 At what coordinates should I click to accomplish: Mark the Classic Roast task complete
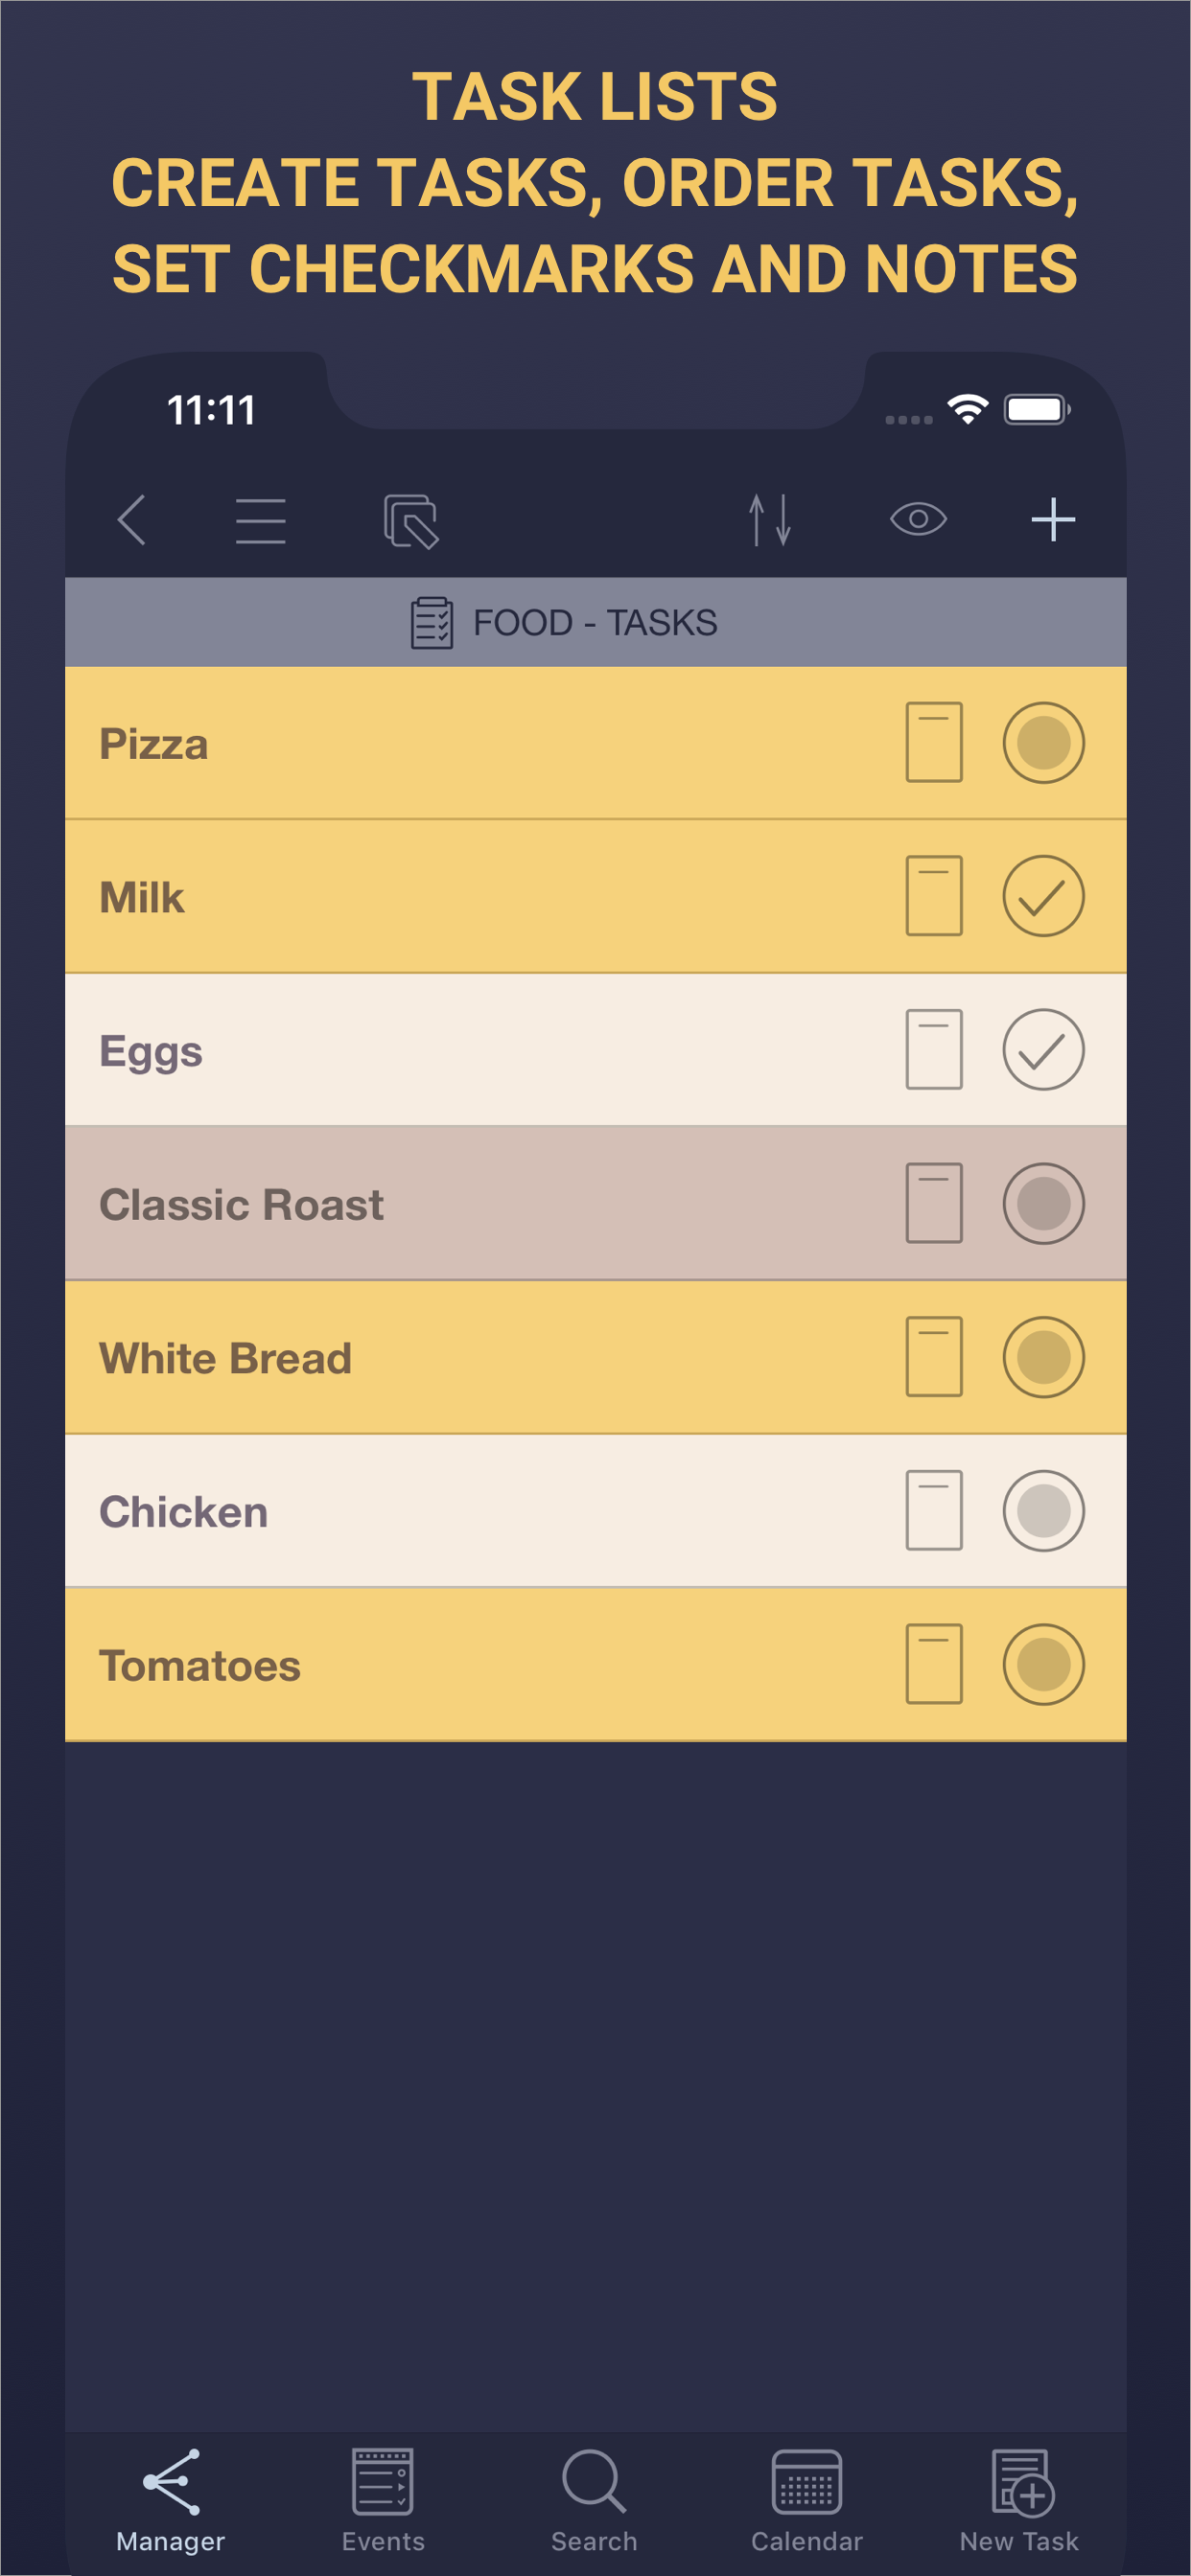tap(1043, 1203)
